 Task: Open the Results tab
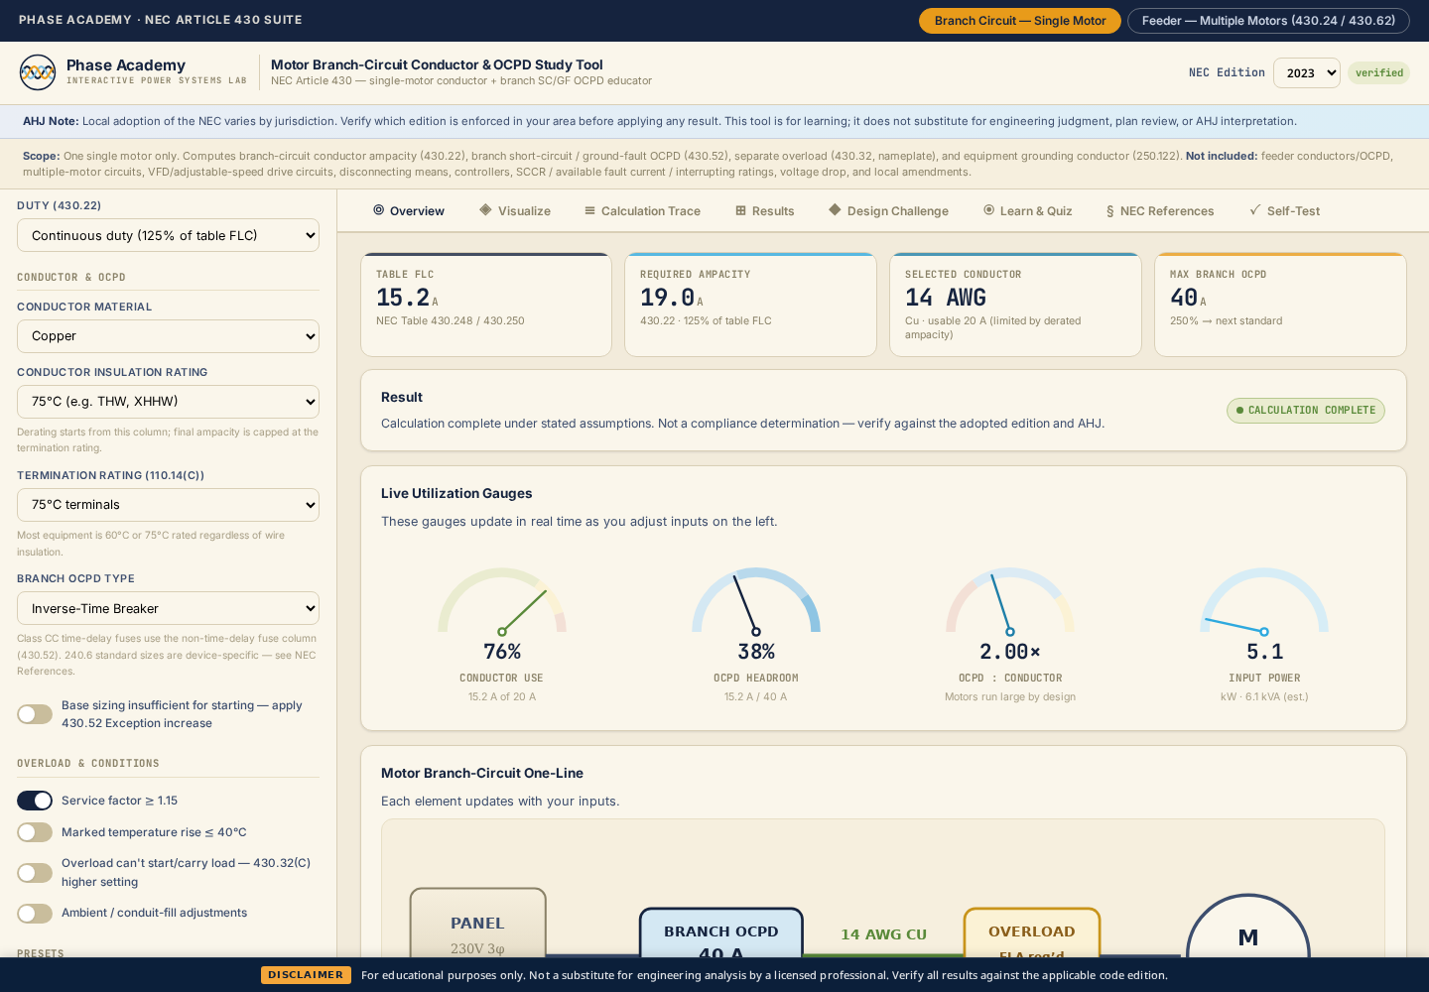[764, 211]
